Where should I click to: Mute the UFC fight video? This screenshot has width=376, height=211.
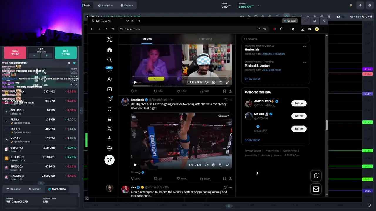point(207,165)
